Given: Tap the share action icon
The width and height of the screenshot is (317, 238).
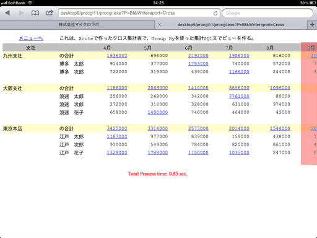Looking at the screenshot, I should coord(50,13).
